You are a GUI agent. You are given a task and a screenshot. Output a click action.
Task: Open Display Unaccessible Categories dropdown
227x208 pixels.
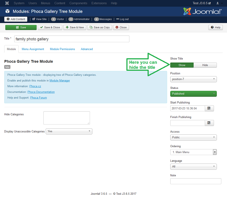point(69,131)
